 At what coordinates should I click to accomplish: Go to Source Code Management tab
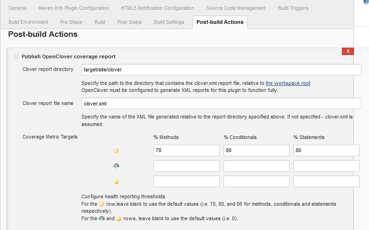point(236,8)
